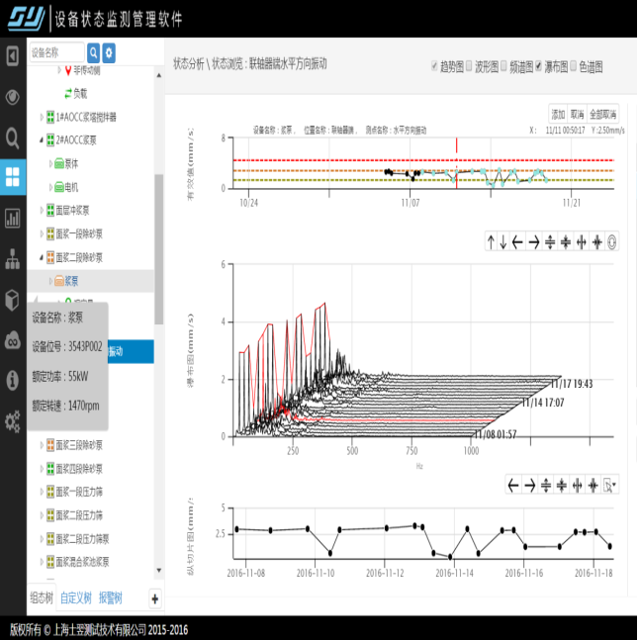Collapse the left sidebar with the arrow icon

click(13, 55)
